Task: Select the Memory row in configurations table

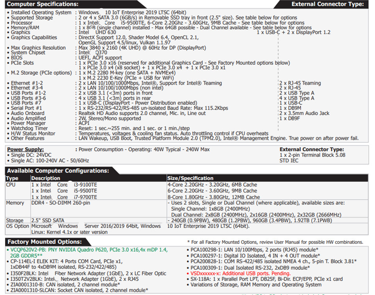Action: point(15,203)
